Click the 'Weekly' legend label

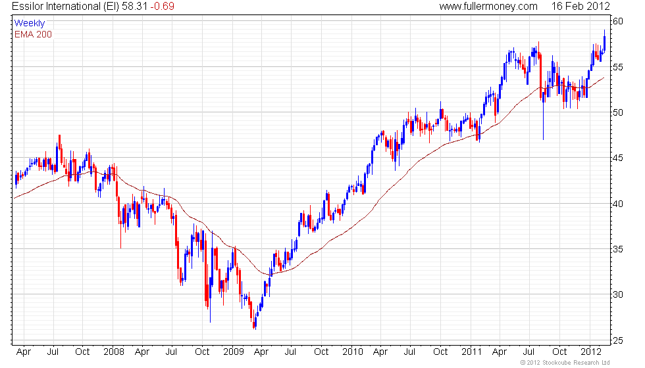(29, 23)
